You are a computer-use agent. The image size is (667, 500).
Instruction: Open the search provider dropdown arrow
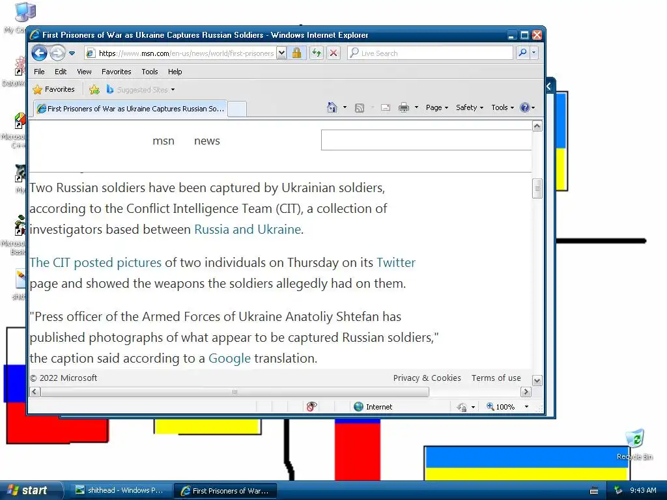click(x=533, y=53)
